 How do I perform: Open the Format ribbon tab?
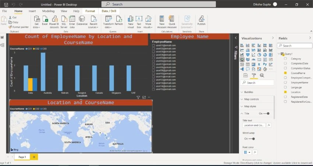[x=90, y=11]
